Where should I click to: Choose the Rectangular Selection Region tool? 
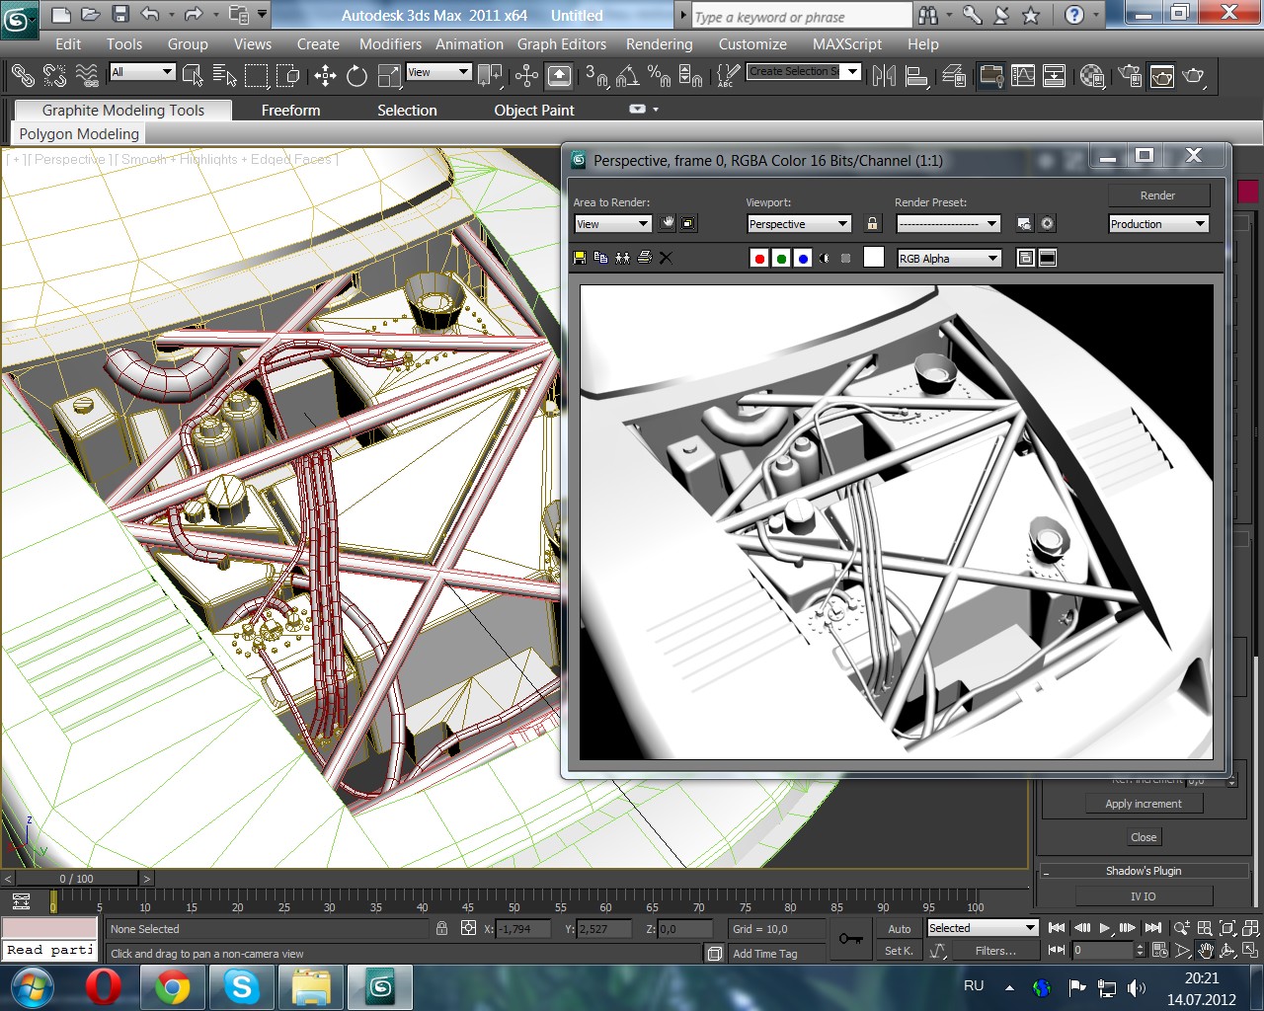pos(257,75)
